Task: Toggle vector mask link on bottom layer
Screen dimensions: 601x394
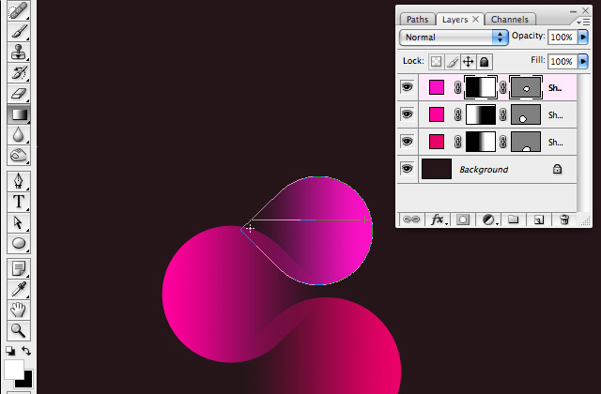Action: [503, 142]
